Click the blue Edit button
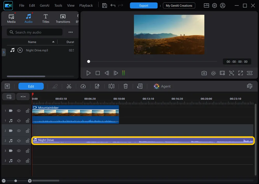Image resolution: width=259 pixels, height=184 pixels. pos(31,86)
